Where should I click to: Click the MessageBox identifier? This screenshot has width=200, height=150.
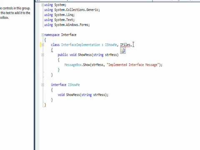tap(73, 65)
